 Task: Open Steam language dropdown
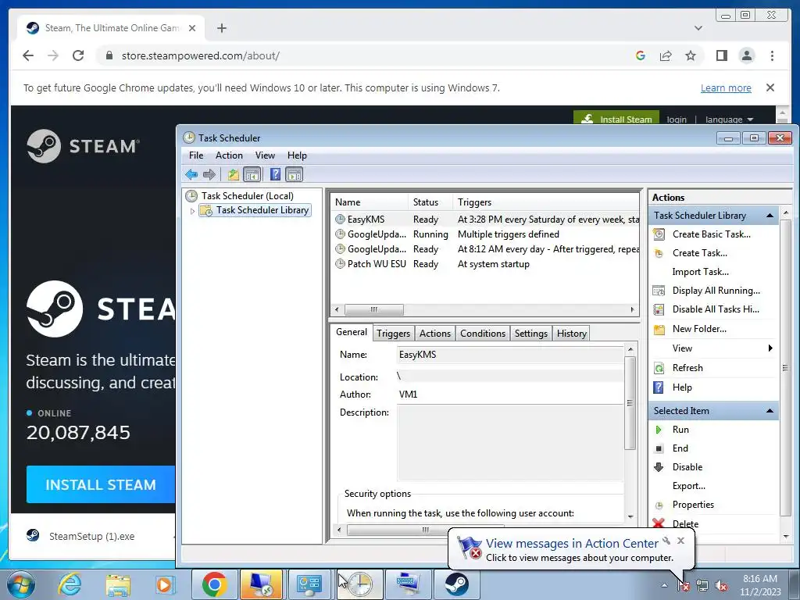[729, 120]
